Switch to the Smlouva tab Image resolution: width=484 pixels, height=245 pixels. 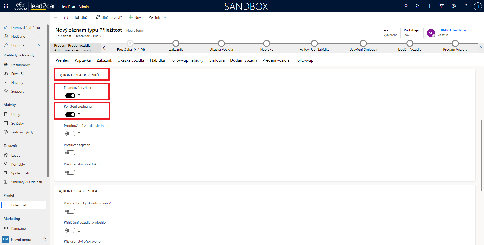click(x=217, y=60)
